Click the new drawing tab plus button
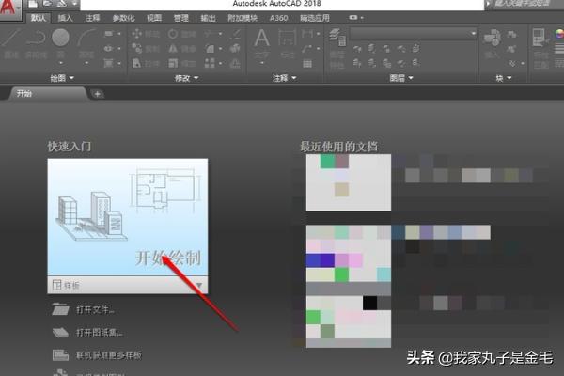Viewport: 564px width, 376px height. coord(98,93)
